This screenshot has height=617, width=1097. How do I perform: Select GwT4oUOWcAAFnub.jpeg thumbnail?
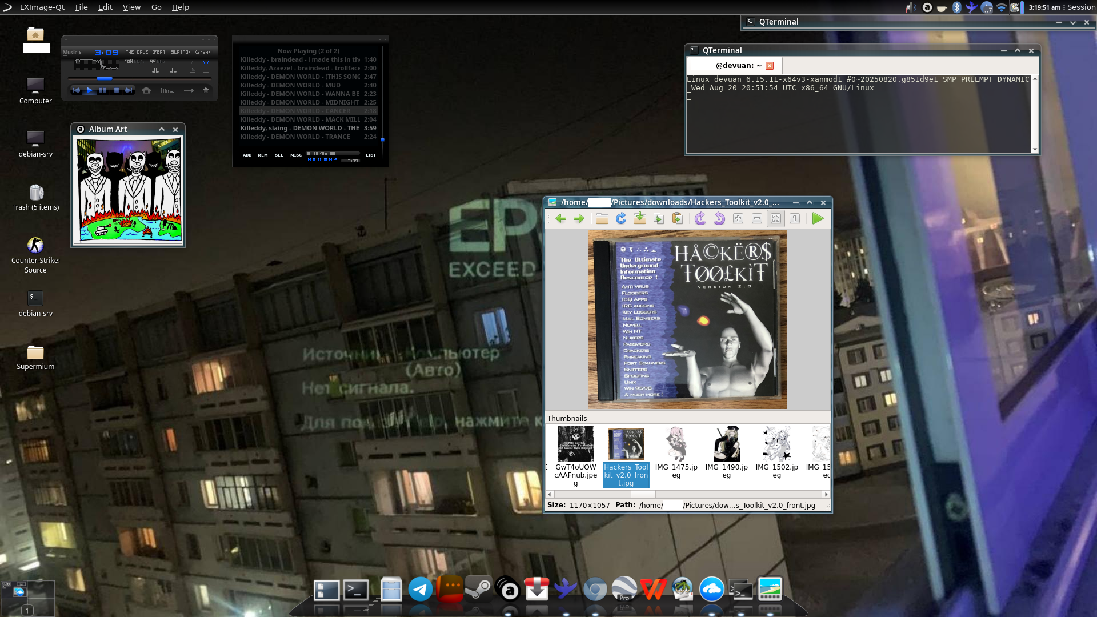click(576, 456)
